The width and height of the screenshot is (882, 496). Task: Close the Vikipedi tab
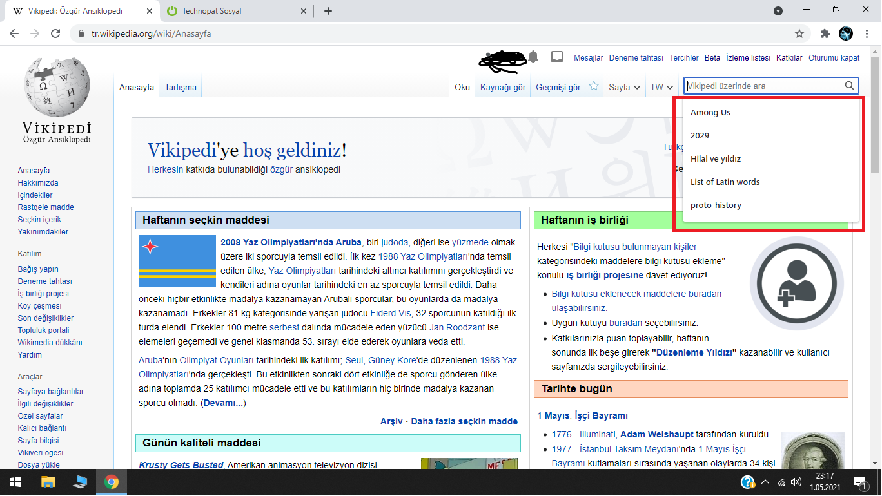tap(148, 11)
